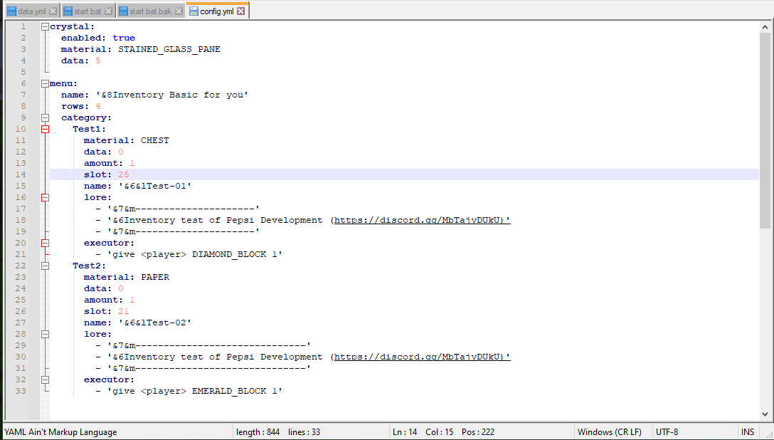Image resolution: width=774 pixels, height=440 pixels.
Task: Collapse the menu block fold marker
Action: coord(45,83)
